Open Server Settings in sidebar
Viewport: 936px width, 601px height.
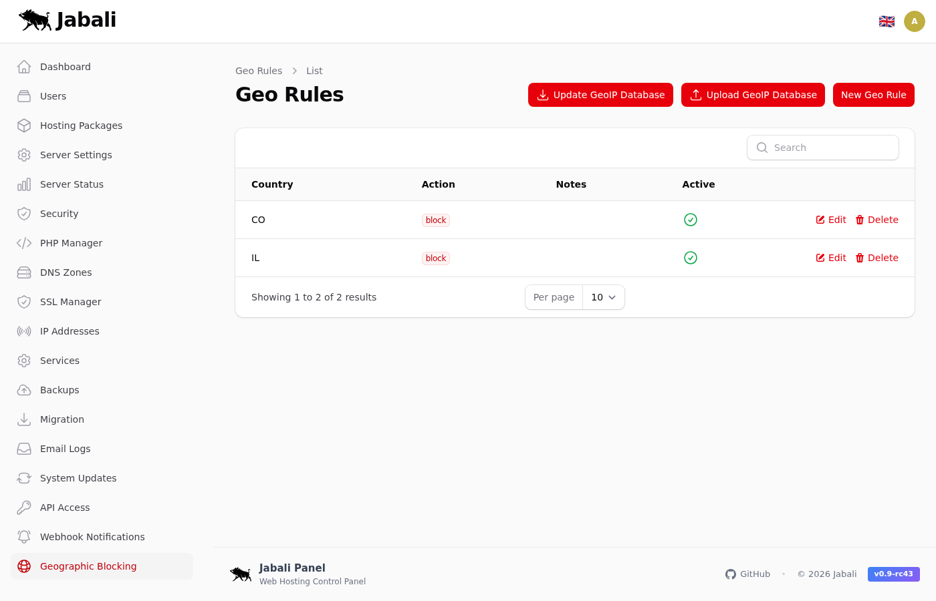point(76,155)
